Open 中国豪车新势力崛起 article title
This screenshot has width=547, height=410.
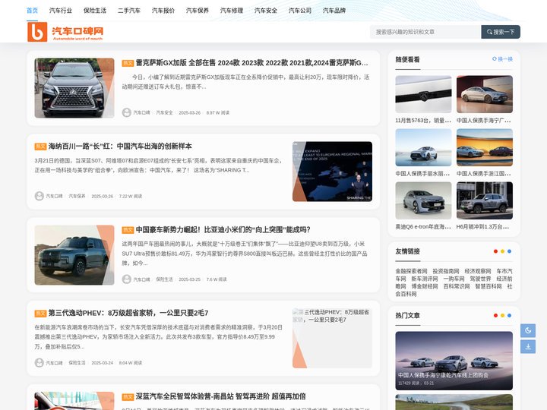223,230
